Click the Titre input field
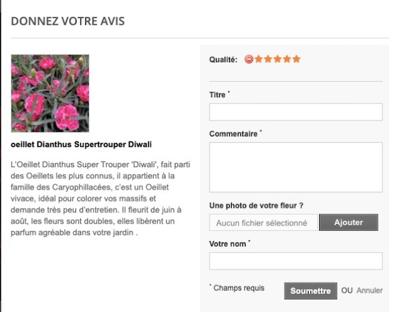This screenshot has height=312, width=394. click(x=295, y=112)
